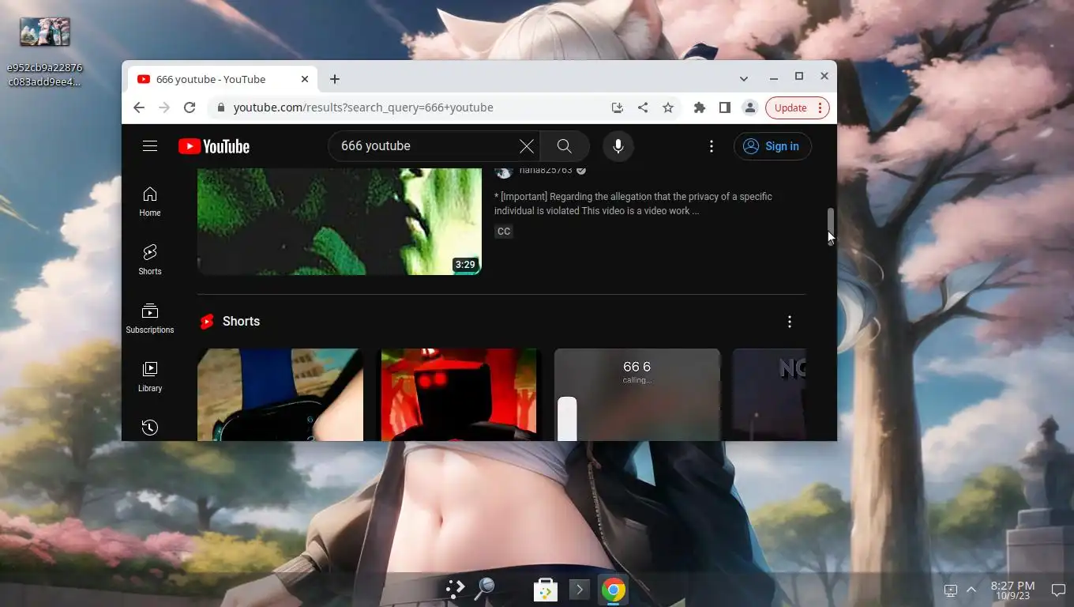Viewport: 1074px width, 607px height.
Task: Open the desktop image file icon
Action: 45,52
